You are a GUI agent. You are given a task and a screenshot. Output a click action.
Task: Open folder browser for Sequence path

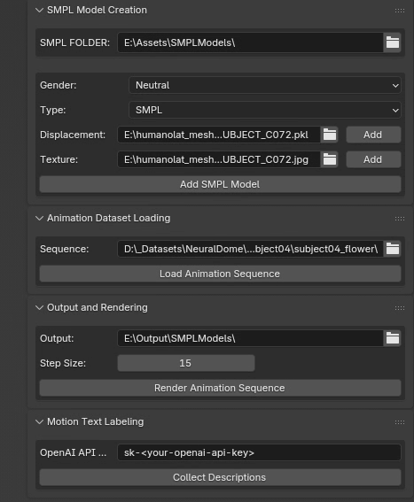[x=392, y=249]
